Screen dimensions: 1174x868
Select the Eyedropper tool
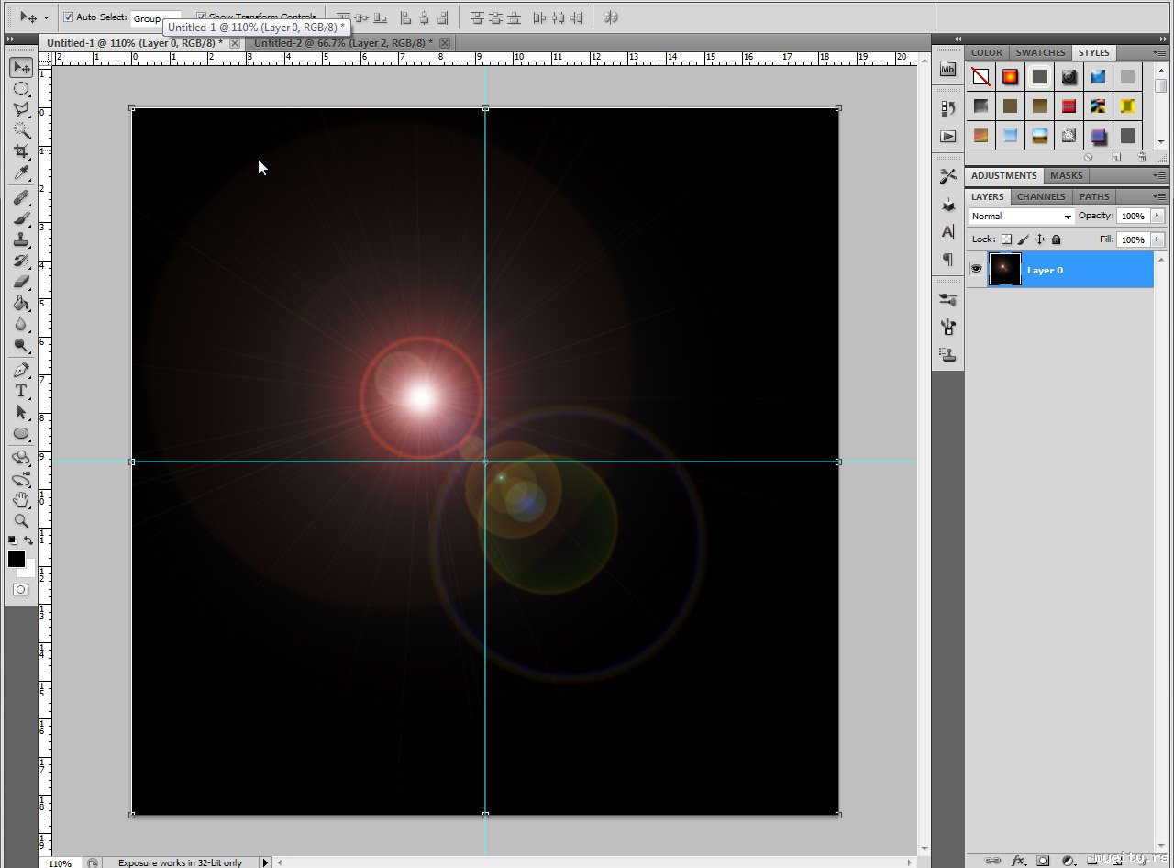(21, 172)
